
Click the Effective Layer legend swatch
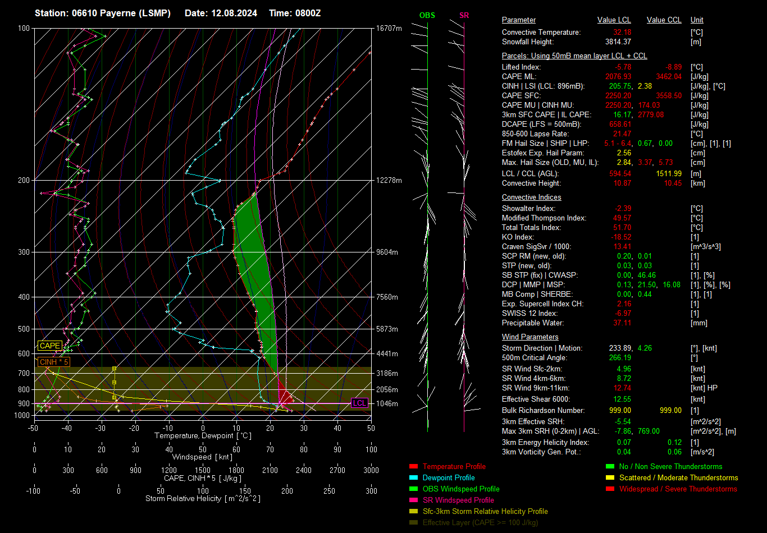tap(414, 523)
